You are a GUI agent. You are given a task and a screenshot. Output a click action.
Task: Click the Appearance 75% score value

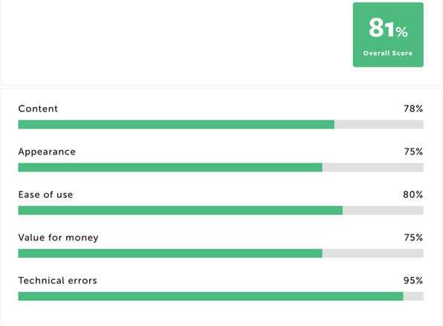click(413, 151)
